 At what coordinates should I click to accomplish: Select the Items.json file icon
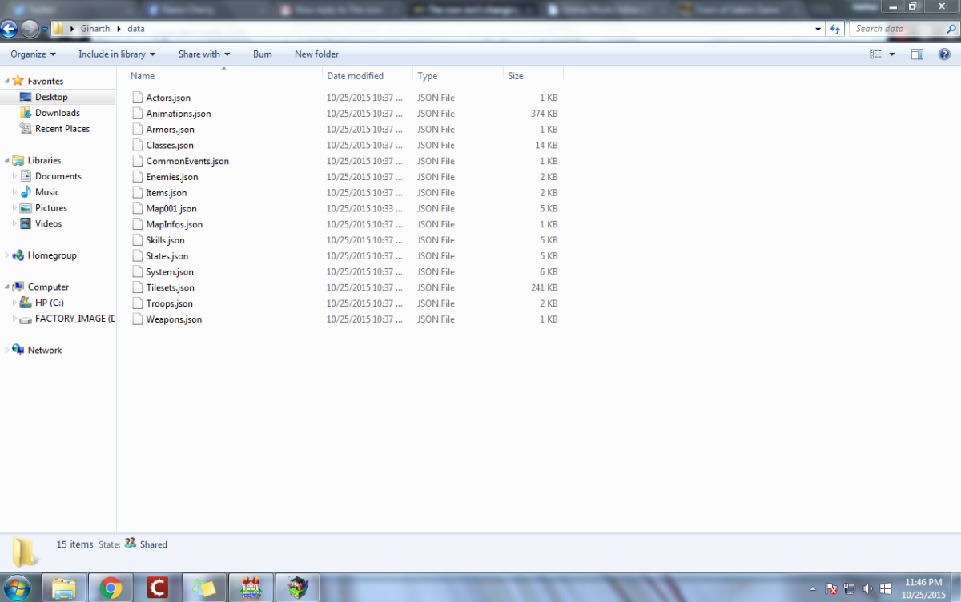[x=138, y=193]
